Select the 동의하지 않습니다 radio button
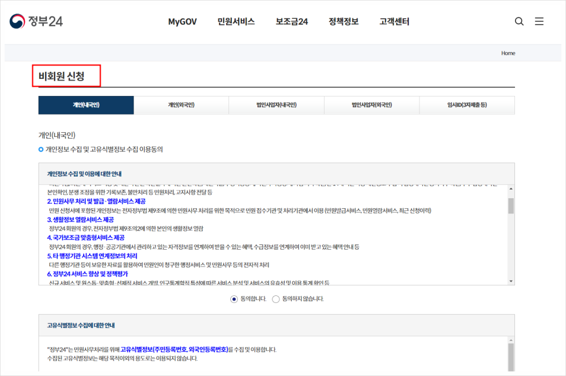 click(275, 299)
